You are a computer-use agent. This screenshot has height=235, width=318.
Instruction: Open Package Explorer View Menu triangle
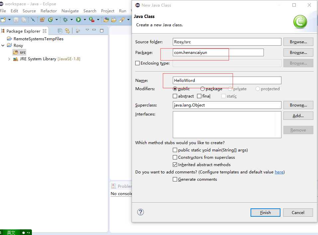tap(87, 30)
